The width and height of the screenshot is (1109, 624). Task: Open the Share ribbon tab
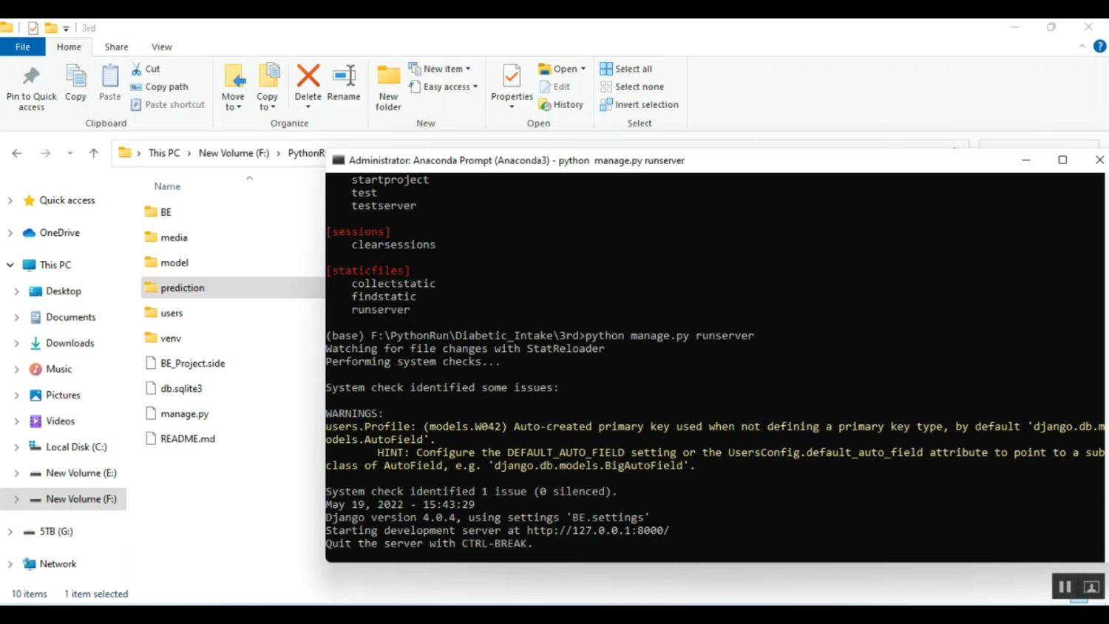[x=116, y=47]
